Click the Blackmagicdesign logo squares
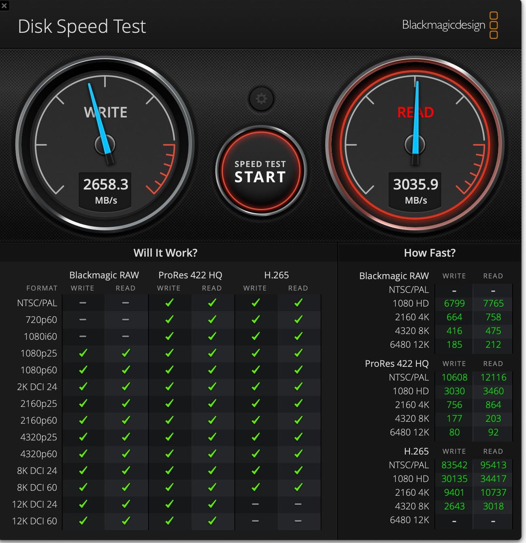The width and height of the screenshot is (526, 543). coord(493,25)
